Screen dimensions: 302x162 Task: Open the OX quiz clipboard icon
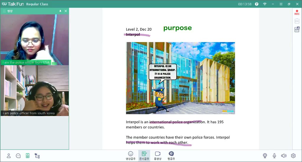(297, 21)
